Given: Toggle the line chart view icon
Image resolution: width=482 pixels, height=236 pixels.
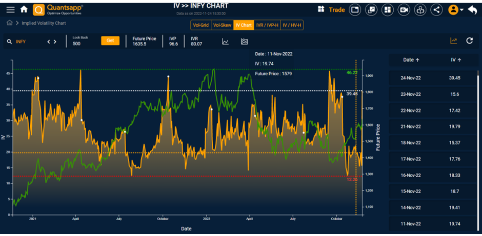Looking at the screenshot, I should [225, 42].
